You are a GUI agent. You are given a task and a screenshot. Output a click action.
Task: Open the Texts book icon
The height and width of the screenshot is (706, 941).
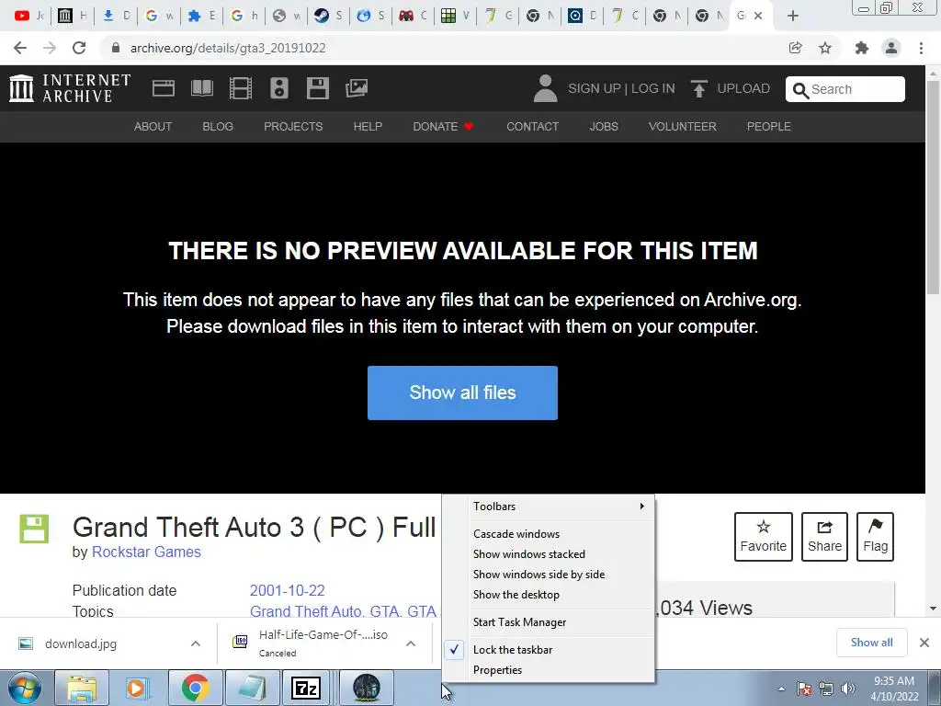tap(201, 88)
